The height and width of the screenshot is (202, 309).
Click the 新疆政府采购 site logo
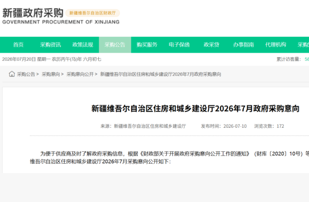[x=33, y=13]
